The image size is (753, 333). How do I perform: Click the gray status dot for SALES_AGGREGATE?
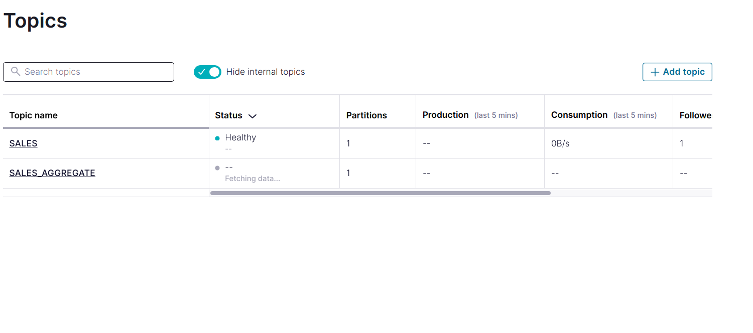click(x=217, y=168)
